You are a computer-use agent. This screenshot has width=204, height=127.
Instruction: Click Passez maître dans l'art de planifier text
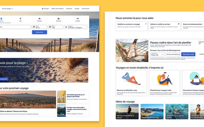[x=171, y=43]
